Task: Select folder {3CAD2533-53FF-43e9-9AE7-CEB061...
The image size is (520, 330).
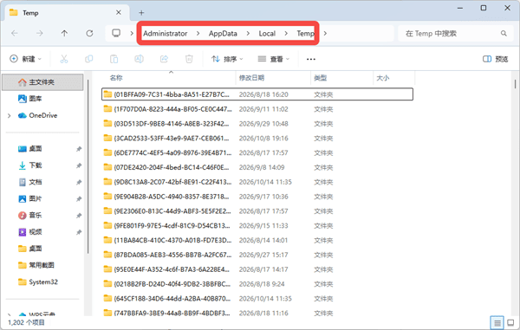Action: [257, 139]
